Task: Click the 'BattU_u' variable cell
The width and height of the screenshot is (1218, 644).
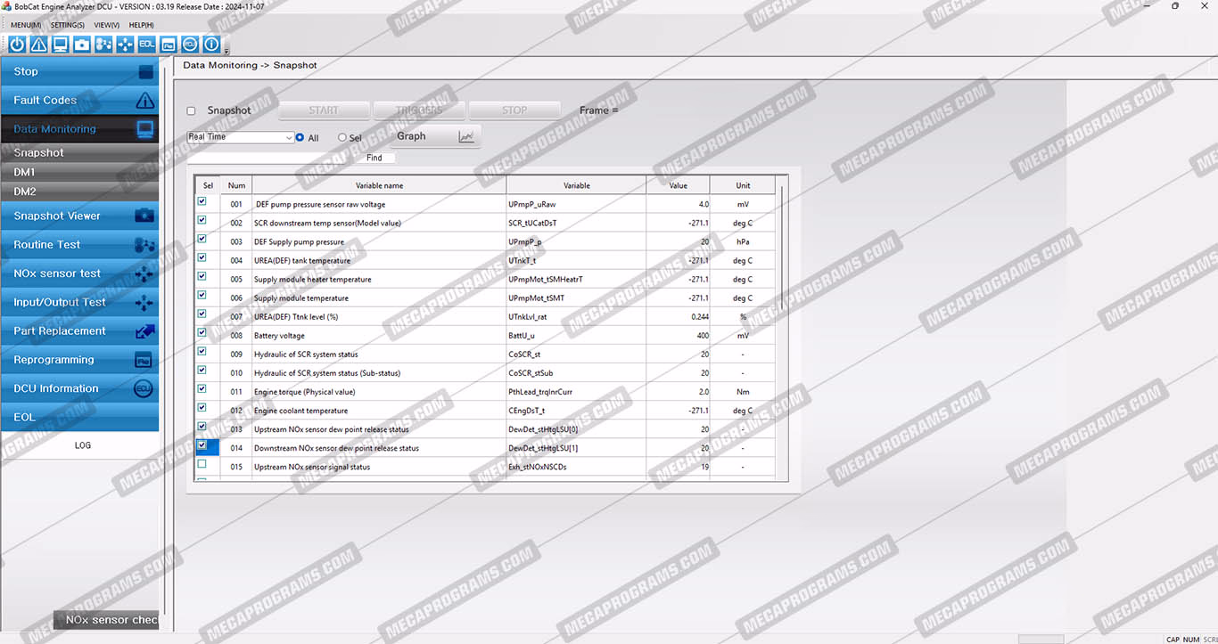Action: tap(576, 336)
